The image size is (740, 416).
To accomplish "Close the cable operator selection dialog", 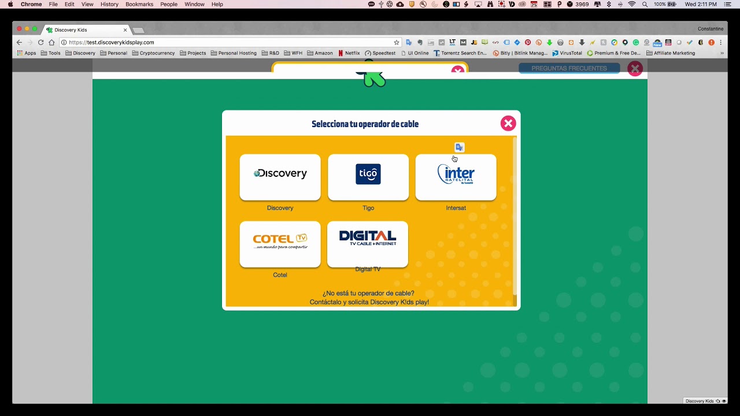I will point(508,123).
